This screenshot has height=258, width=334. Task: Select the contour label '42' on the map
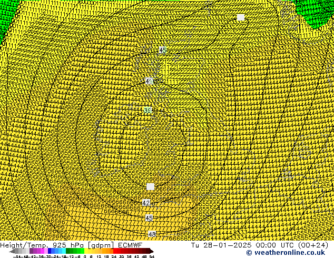[146, 203]
